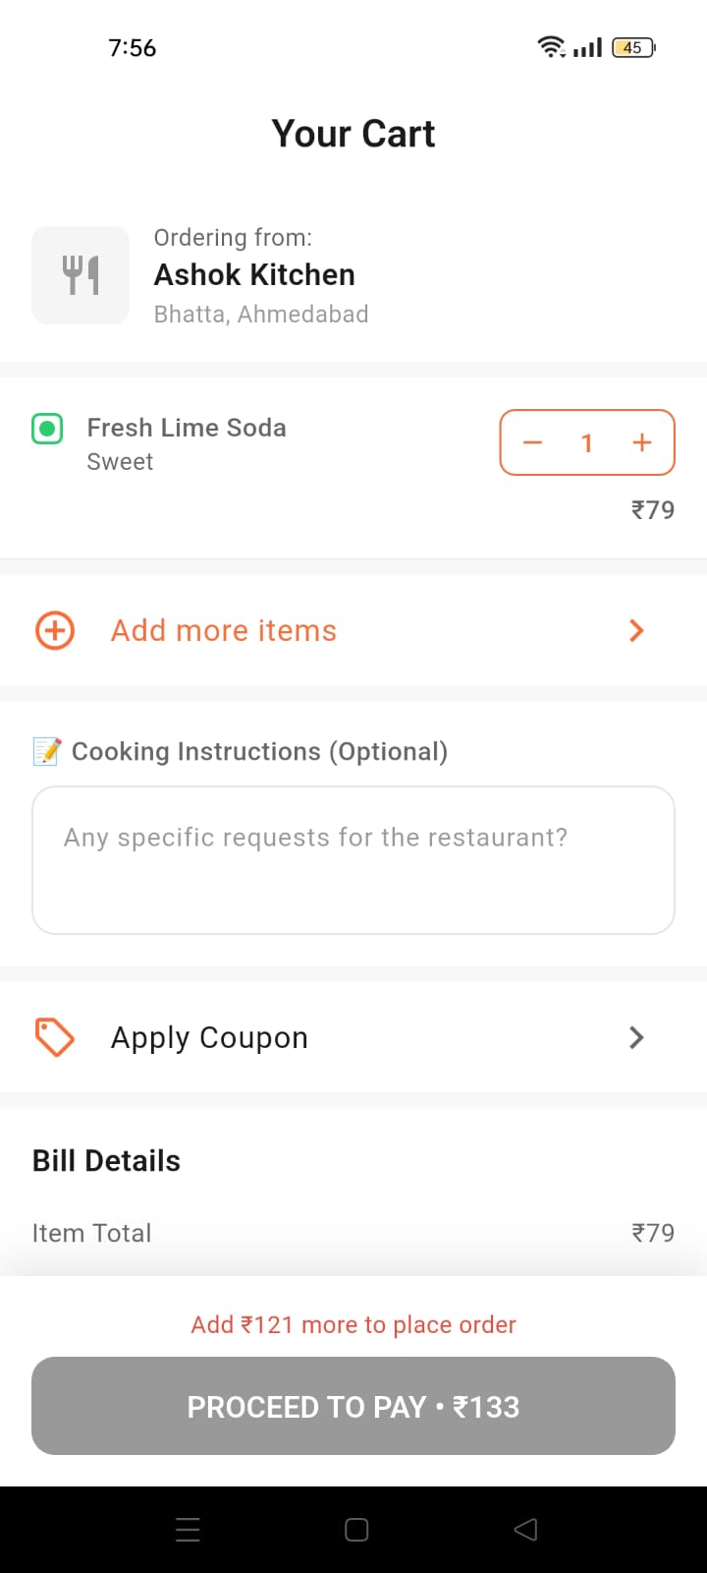Tap the notepad icon beside Cooking Instructions
The width and height of the screenshot is (707, 1573).
[47, 751]
